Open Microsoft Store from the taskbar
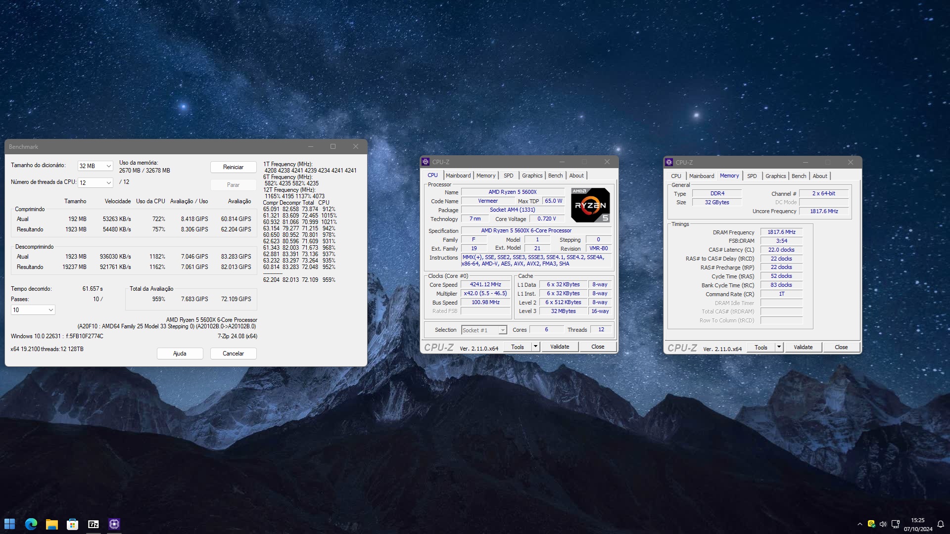 (73, 524)
